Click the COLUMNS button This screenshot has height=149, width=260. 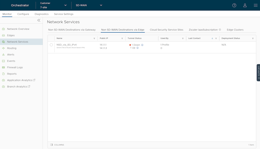[57, 145]
